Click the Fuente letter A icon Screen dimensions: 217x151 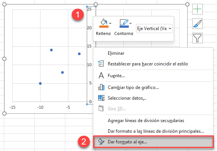(x=101, y=75)
